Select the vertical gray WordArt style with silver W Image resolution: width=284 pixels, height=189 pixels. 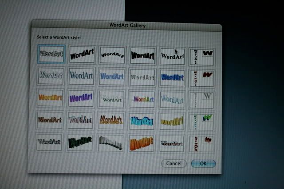coord(201,100)
